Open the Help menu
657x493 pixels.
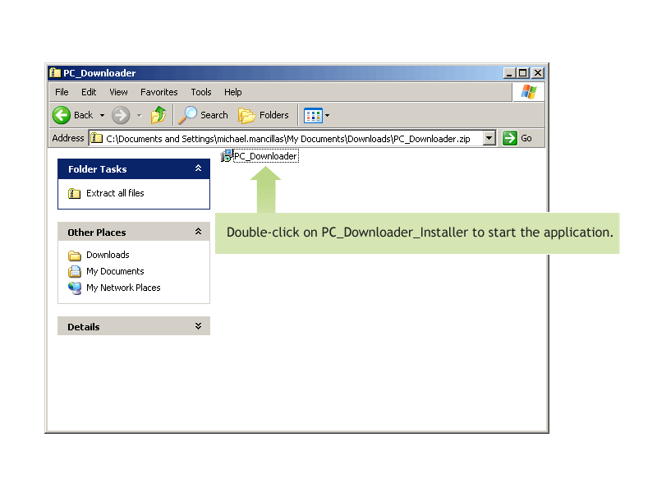point(232,92)
